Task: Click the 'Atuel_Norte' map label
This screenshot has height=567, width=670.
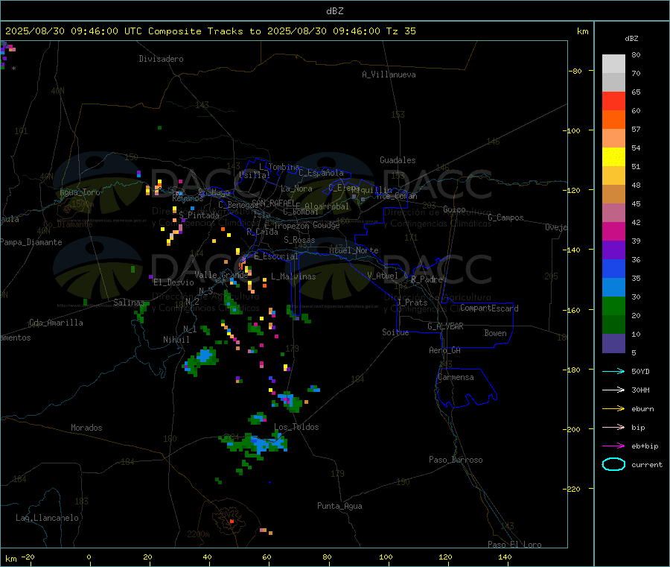Action: pyautogui.click(x=354, y=250)
